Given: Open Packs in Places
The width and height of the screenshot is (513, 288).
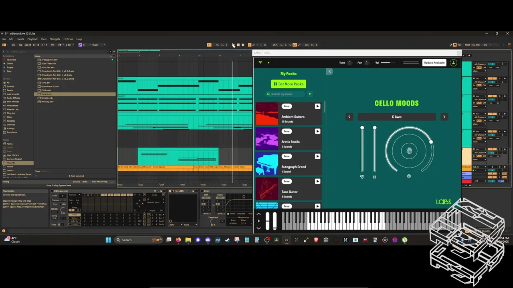Looking at the screenshot, I should click(x=10, y=144).
